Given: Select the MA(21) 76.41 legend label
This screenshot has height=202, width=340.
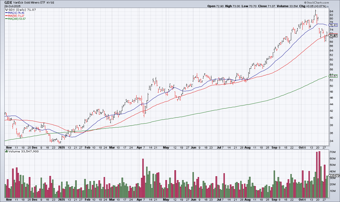Looking at the screenshot, I should click(x=16, y=13).
